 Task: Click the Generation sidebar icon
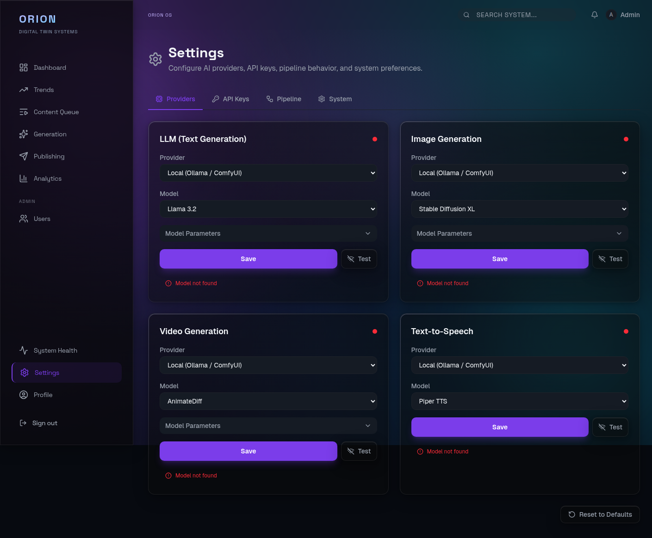coord(24,134)
